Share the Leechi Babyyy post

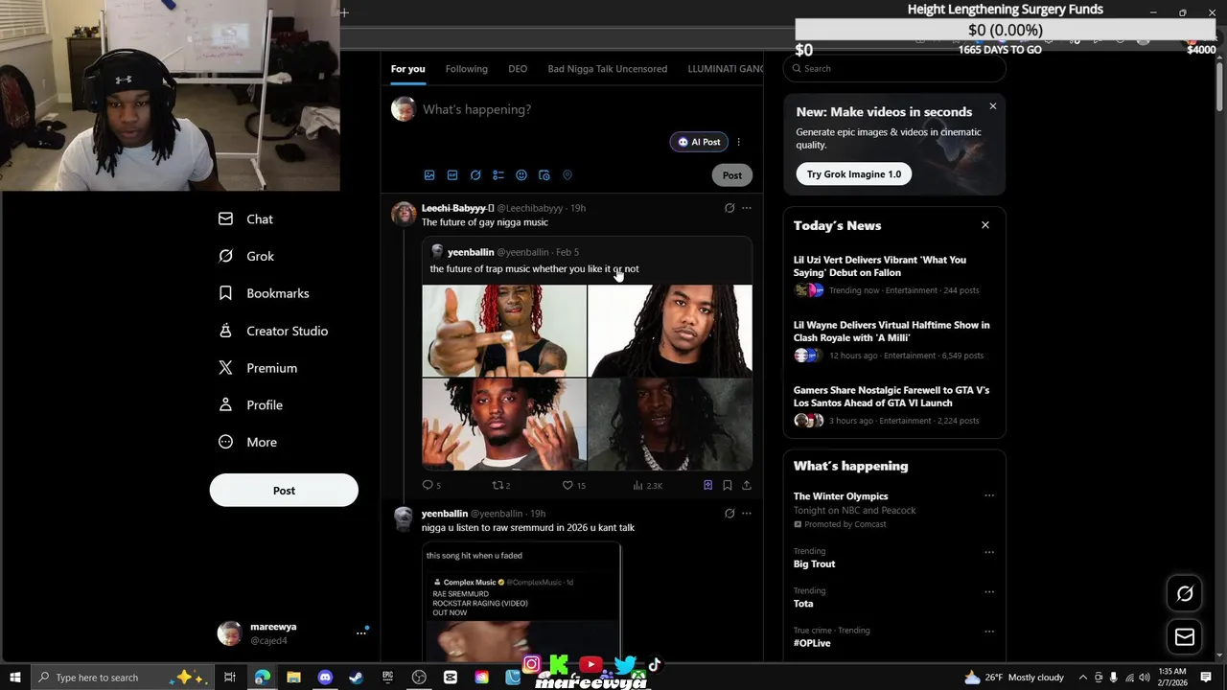click(x=747, y=486)
